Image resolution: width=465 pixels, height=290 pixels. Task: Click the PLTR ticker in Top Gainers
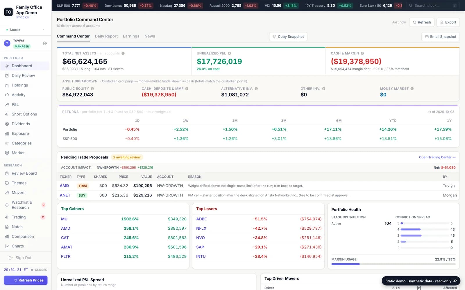coord(66,257)
